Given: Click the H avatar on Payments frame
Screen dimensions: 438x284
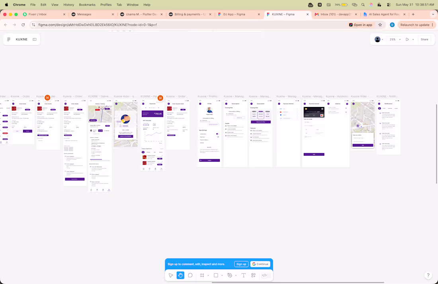Looking at the screenshot, I should pyautogui.click(x=160, y=98).
